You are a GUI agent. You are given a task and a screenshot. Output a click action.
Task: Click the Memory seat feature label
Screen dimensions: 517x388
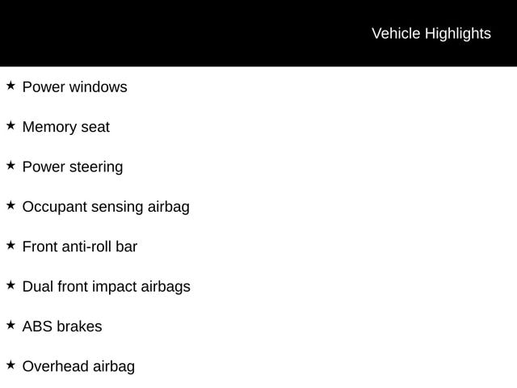(65, 127)
